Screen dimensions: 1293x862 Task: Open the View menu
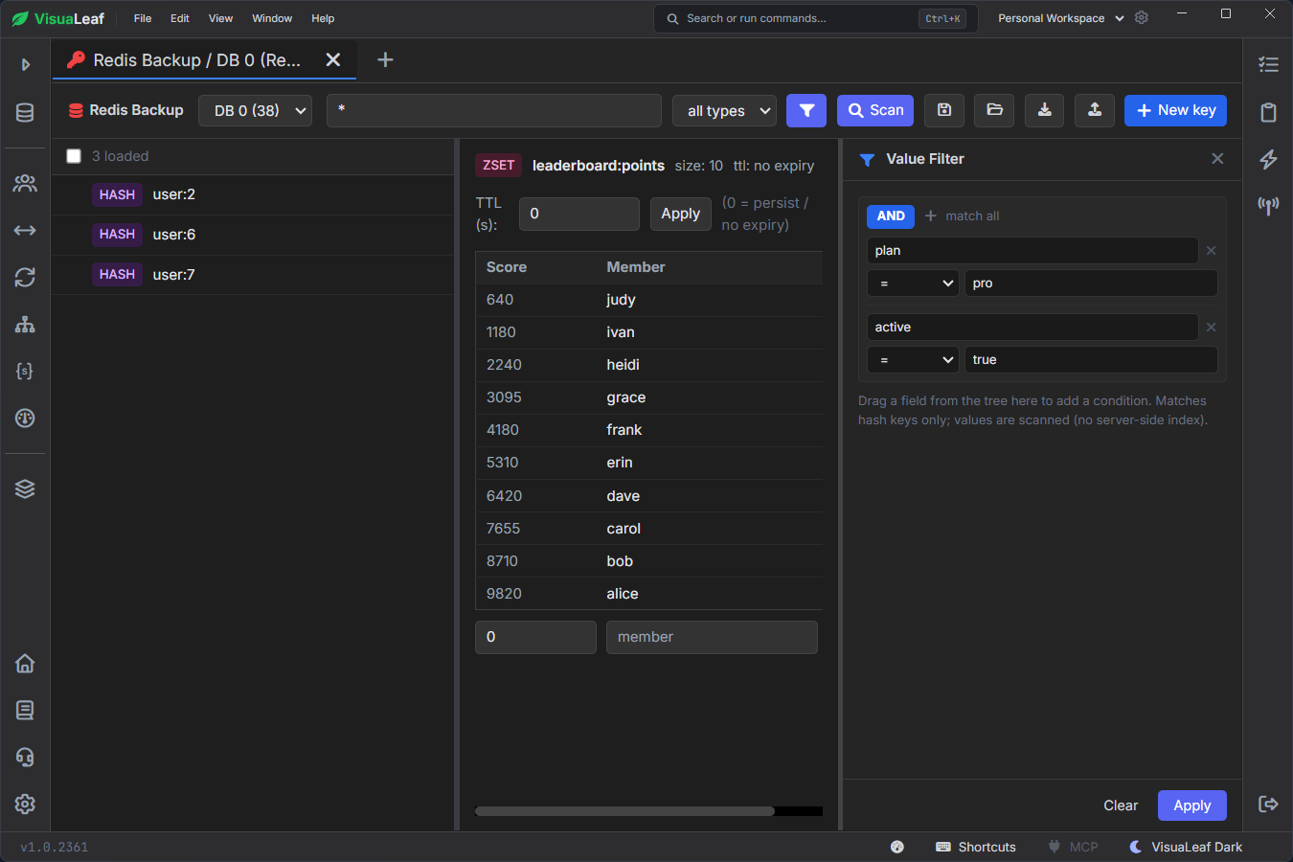coord(220,18)
